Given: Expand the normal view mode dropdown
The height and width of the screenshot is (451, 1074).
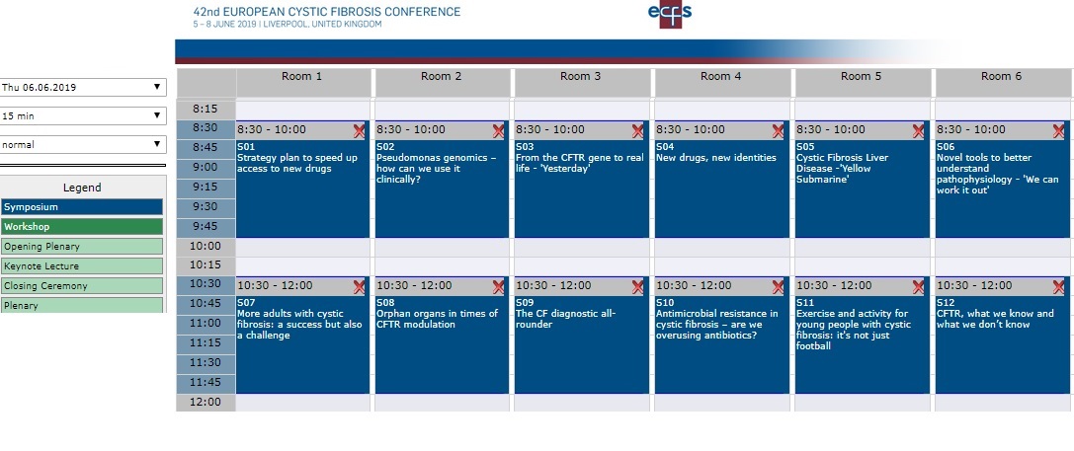Looking at the screenshot, I should click(x=83, y=144).
